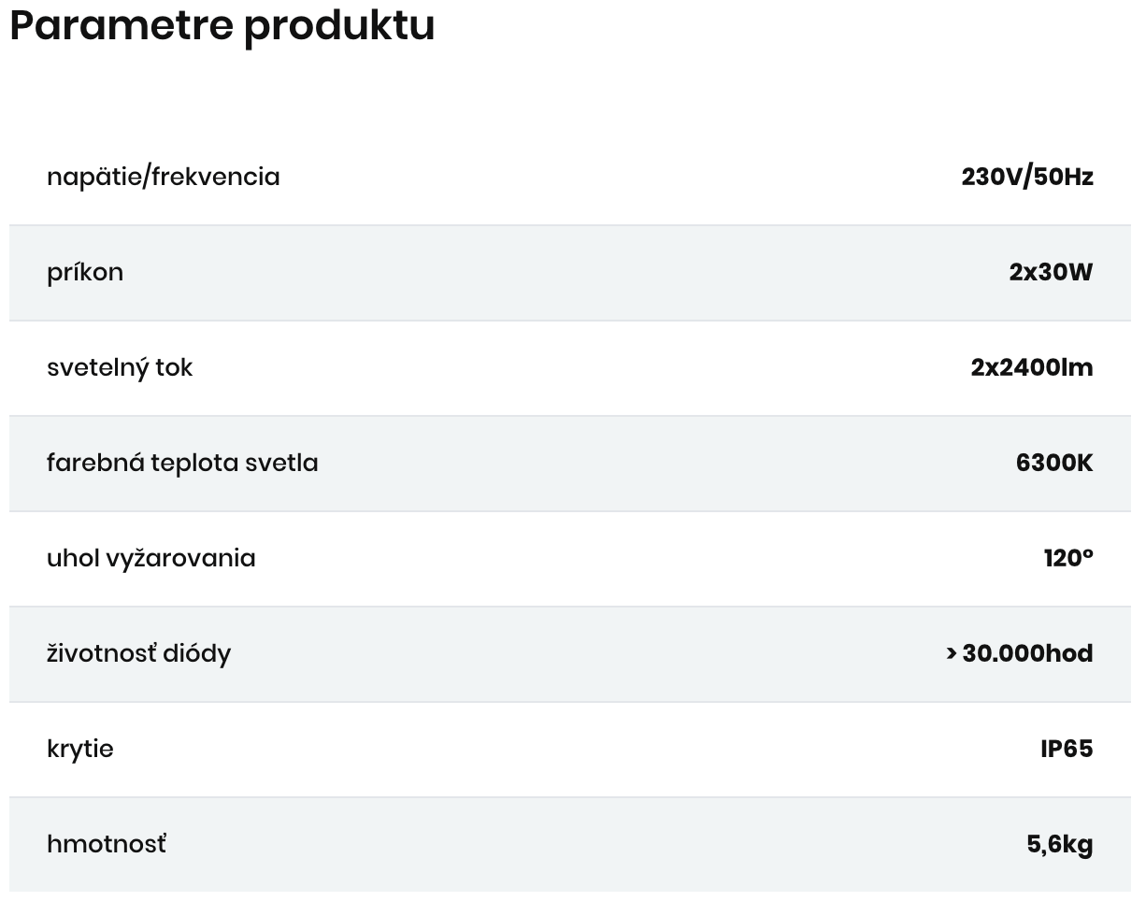Select the krytie row label
1146x901 pixels.
tap(80, 749)
